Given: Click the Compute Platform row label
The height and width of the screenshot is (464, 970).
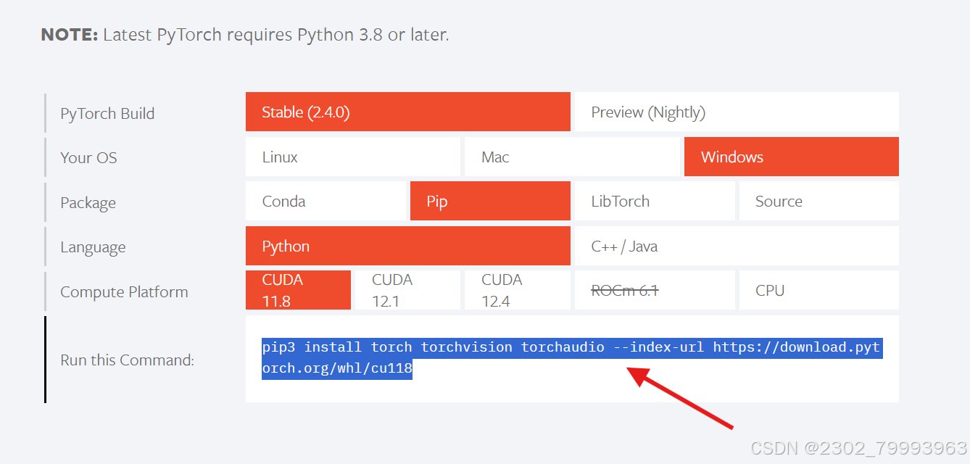Looking at the screenshot, I should click(x=124, y=292).
